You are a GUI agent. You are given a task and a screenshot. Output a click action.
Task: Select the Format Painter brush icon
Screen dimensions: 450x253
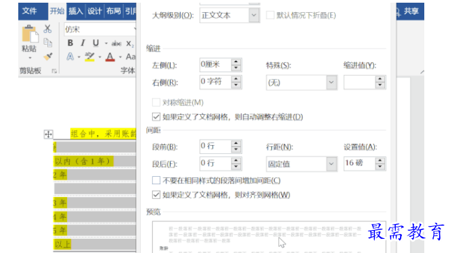[48, 57]
